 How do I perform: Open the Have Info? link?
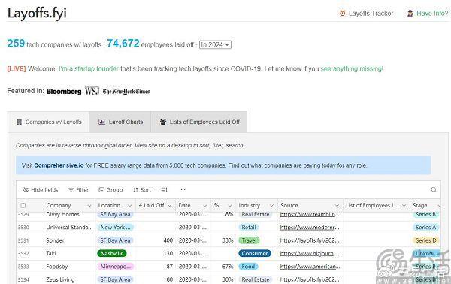coord(432,14)
